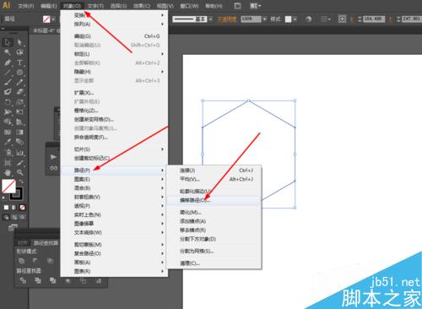The height and width of the screenshot is (309, 422).
Task: Choose 分割下方对象(D) in the submenu
Action: (214, 239)
